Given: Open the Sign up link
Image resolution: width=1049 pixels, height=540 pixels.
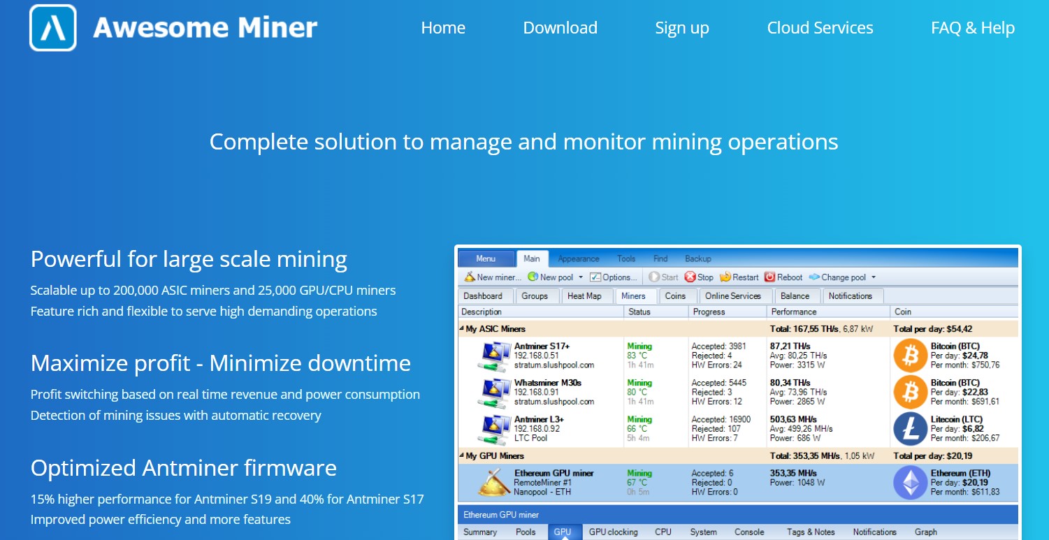Looking at the screenshot, I should [682, 28].
